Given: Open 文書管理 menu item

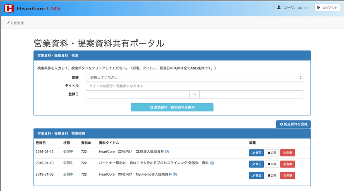Looking at the screenshot, I should click(x=15, y=23).
